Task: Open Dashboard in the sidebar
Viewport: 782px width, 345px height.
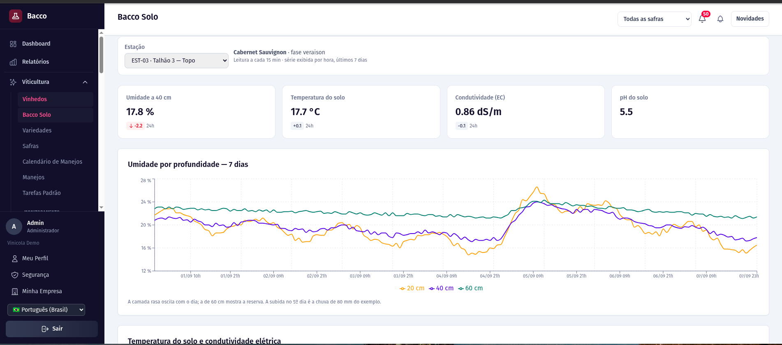Action: pos(49,44)
